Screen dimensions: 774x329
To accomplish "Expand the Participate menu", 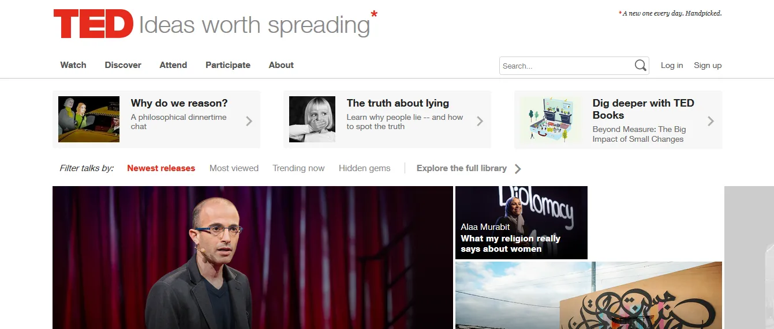I will pos(228,65).
